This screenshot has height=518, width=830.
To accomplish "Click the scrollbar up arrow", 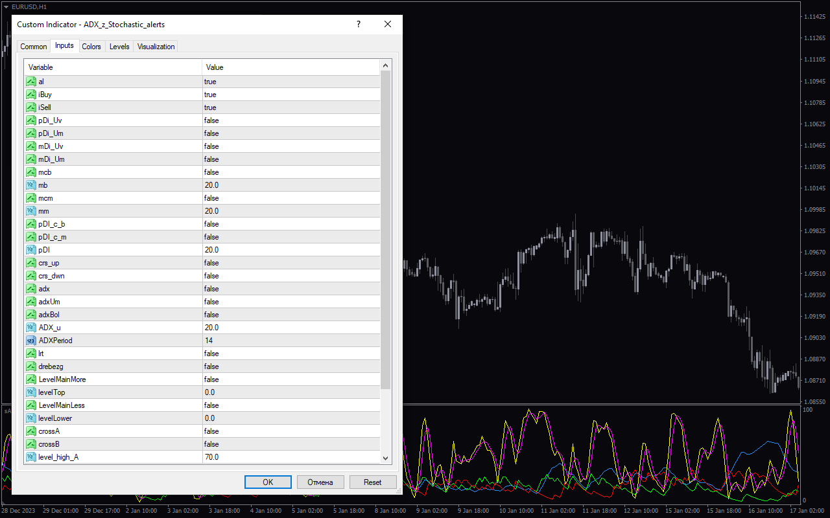I will [386, 66].
